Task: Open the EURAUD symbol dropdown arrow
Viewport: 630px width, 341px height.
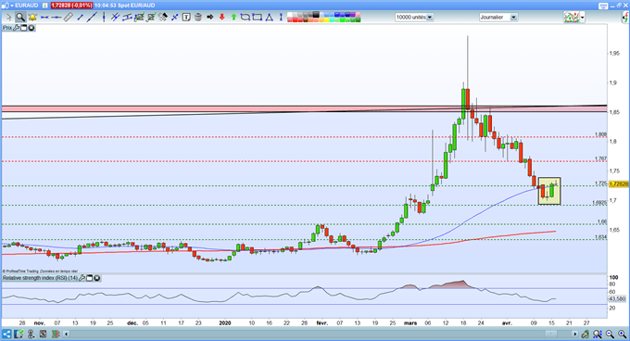Action: point(12,6)
